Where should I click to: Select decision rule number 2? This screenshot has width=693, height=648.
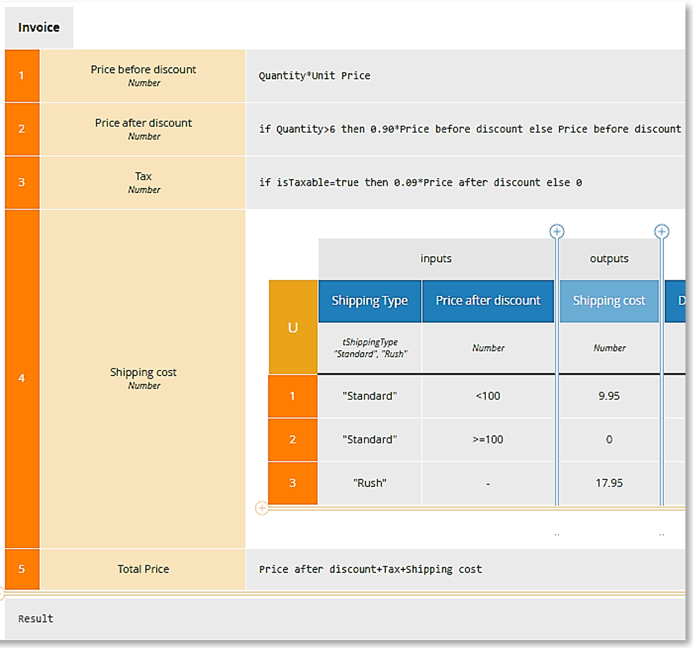293,440
